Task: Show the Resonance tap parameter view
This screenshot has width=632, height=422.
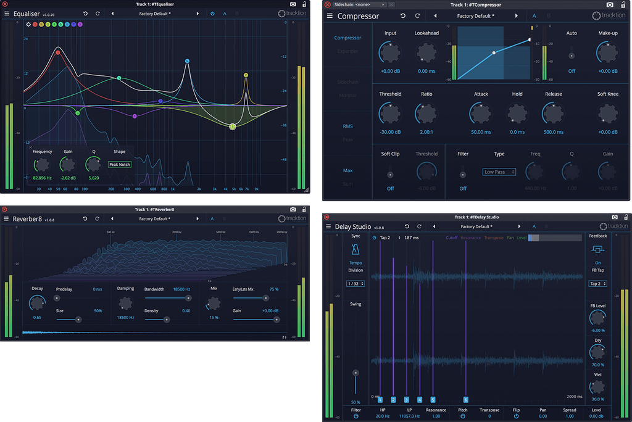Action: click(471, 238)
